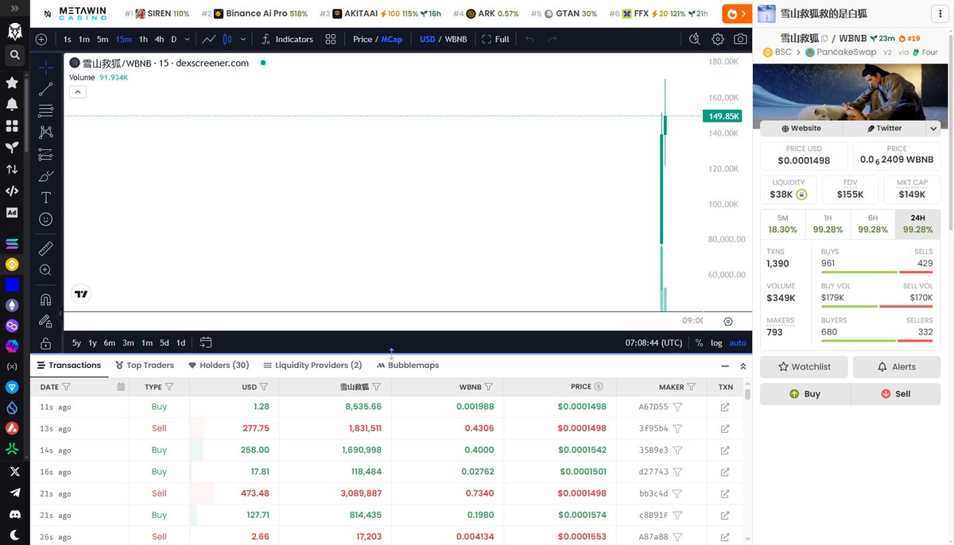Open the X (Twitter) icon in sidebar
Image resolution: width=954 pixels, height=545 pixels.
14,471
